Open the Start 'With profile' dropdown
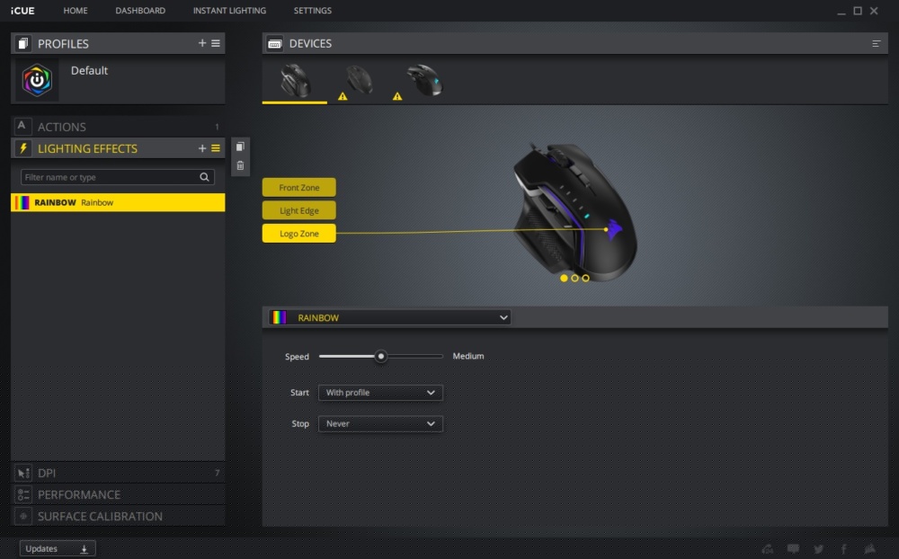This screenshot has height=559, width=899. (x=380, y=393)
